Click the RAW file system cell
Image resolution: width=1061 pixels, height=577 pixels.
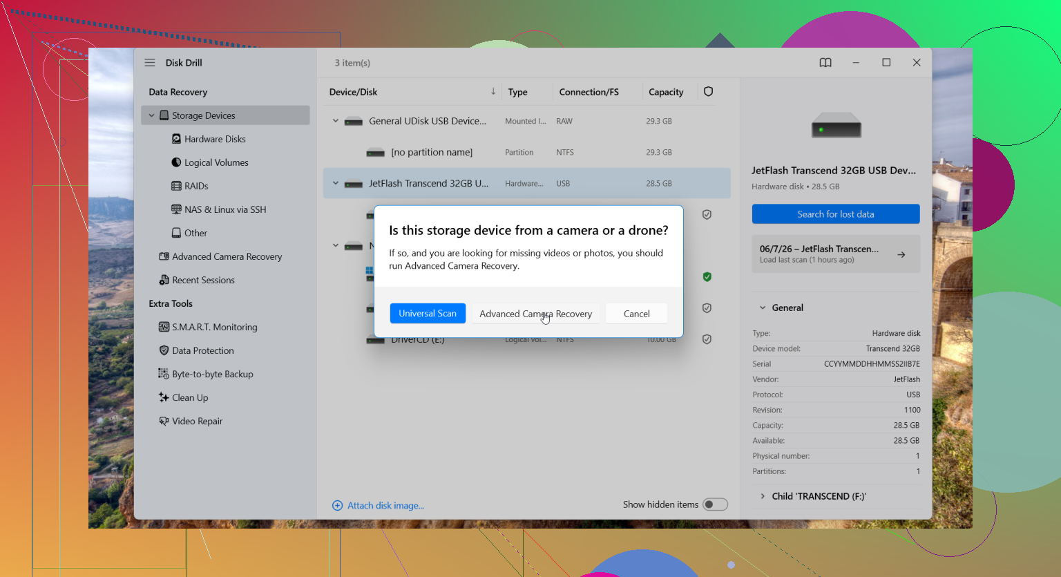[x=564, y=121]
